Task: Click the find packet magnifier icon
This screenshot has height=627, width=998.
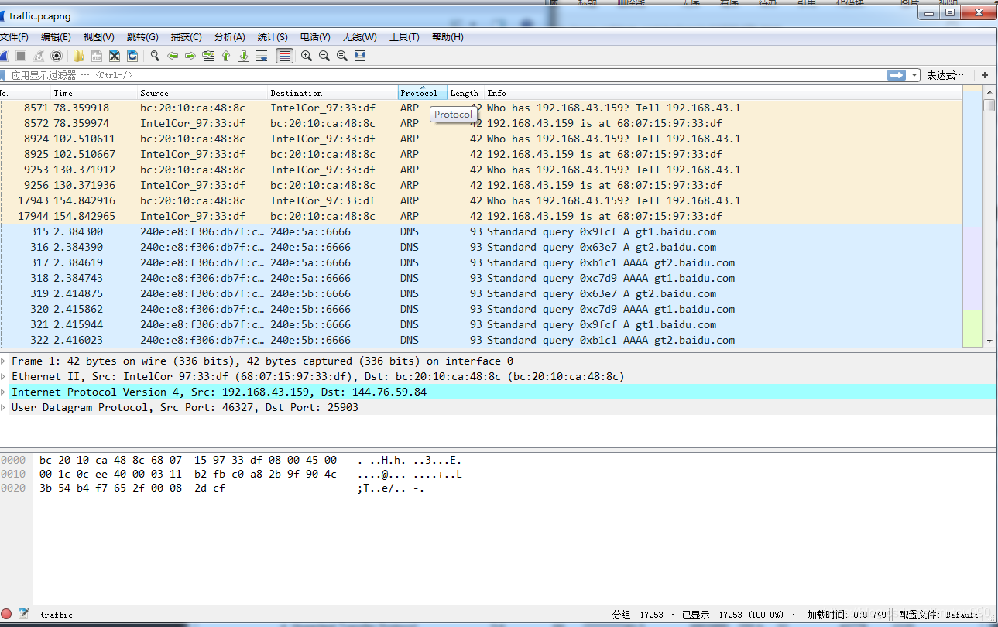Action: pyautogui.click(x=155, y=56)
